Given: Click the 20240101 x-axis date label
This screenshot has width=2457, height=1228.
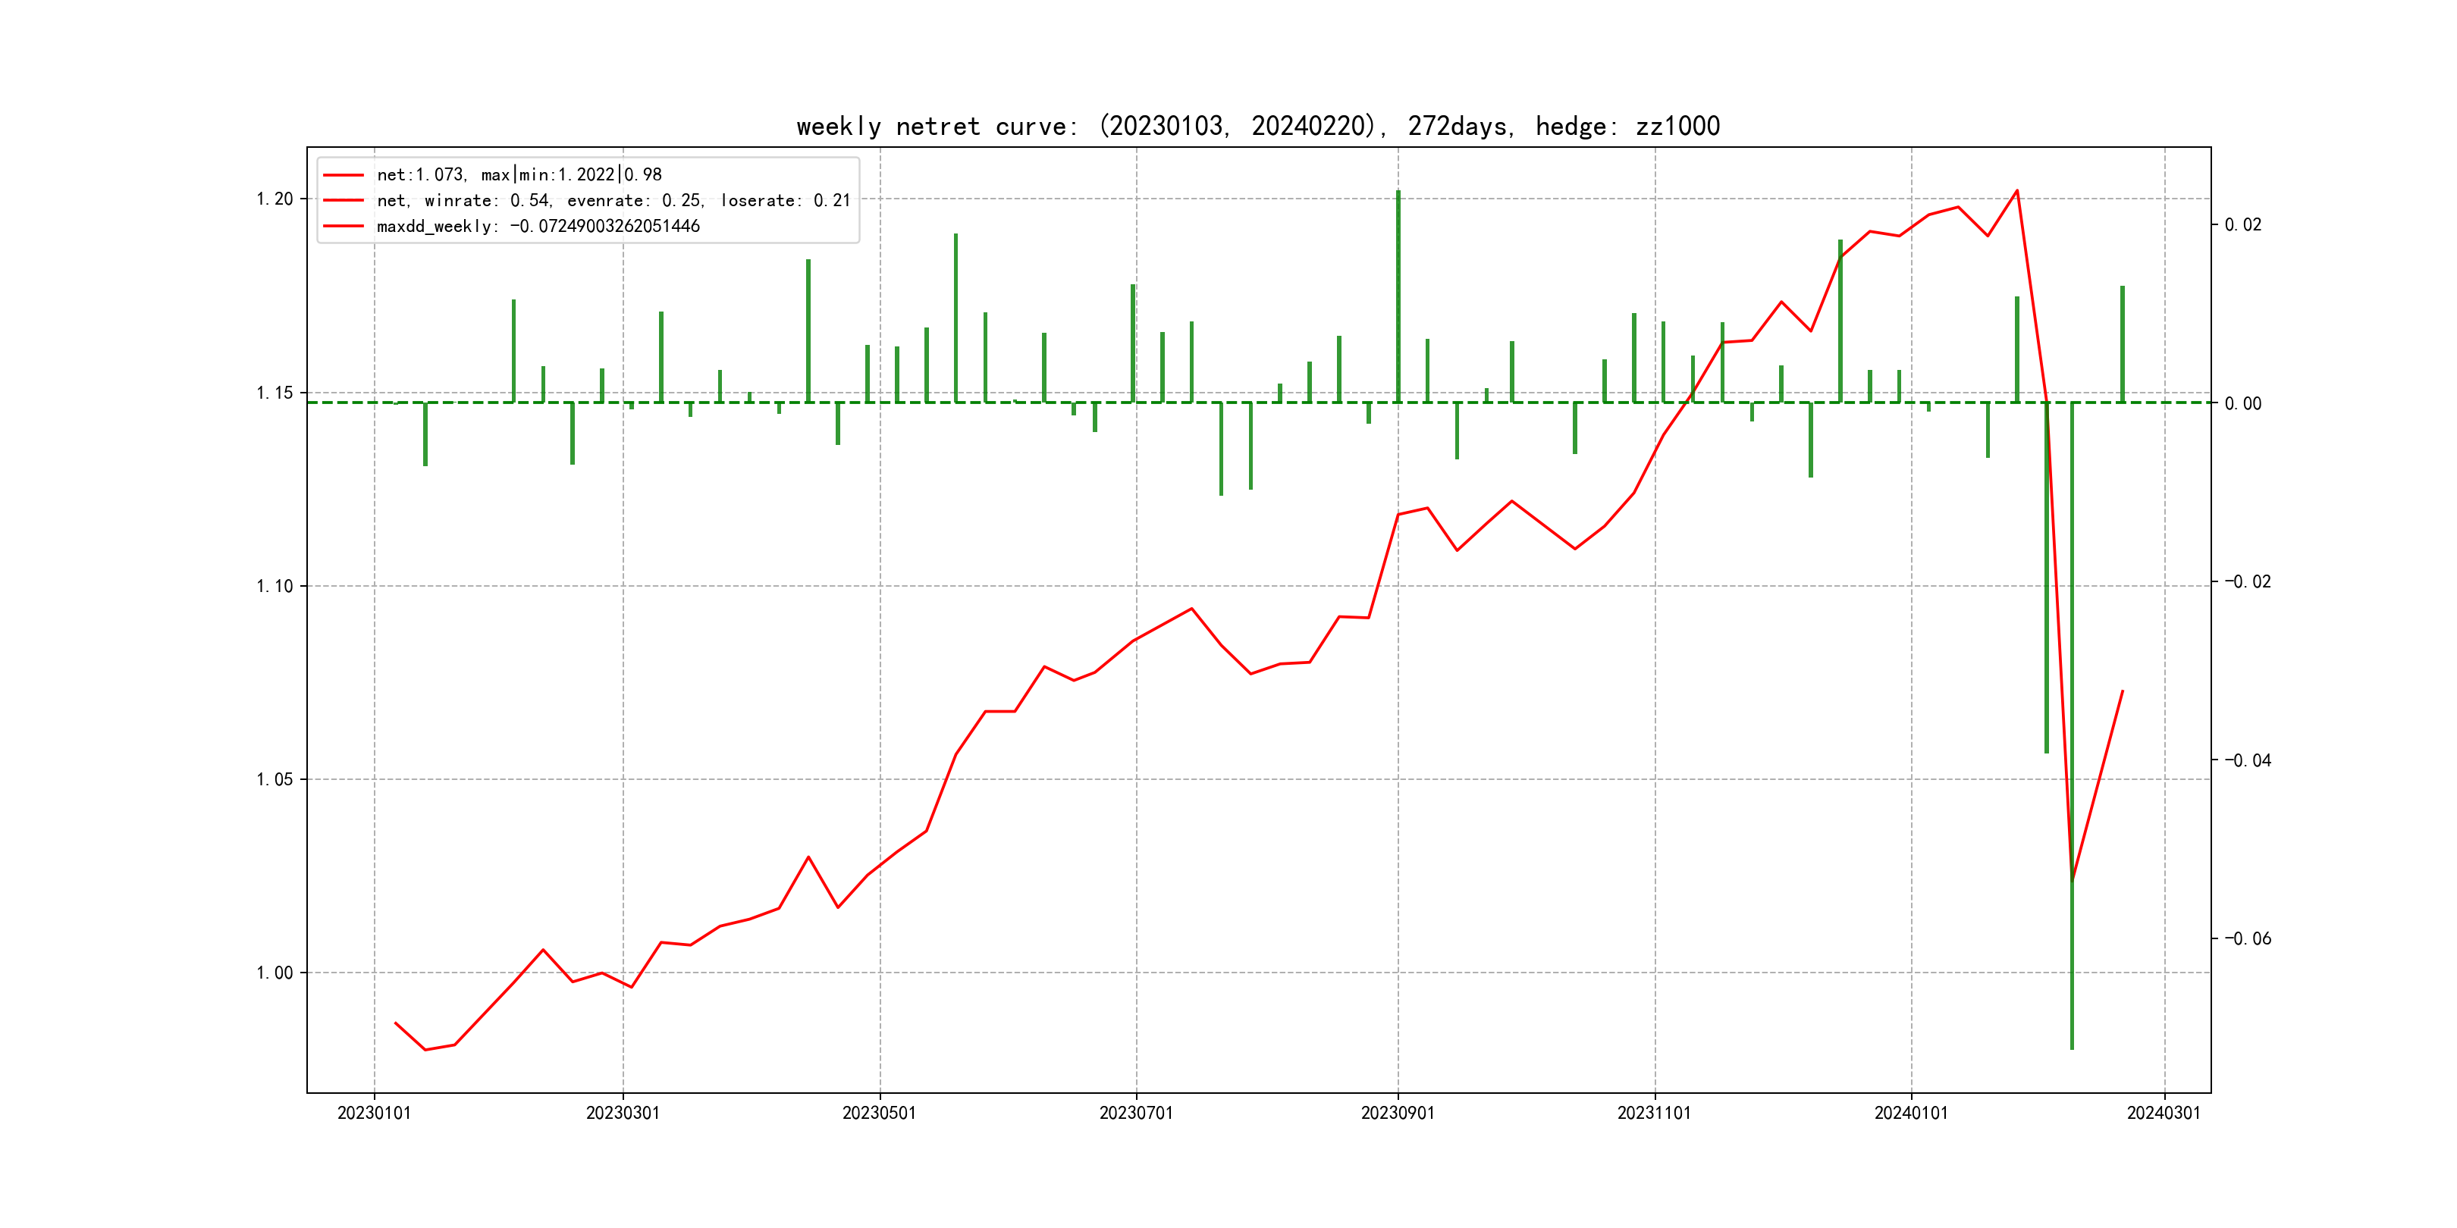Looking at the screenshot, I should click(x=1910, y=1113).
